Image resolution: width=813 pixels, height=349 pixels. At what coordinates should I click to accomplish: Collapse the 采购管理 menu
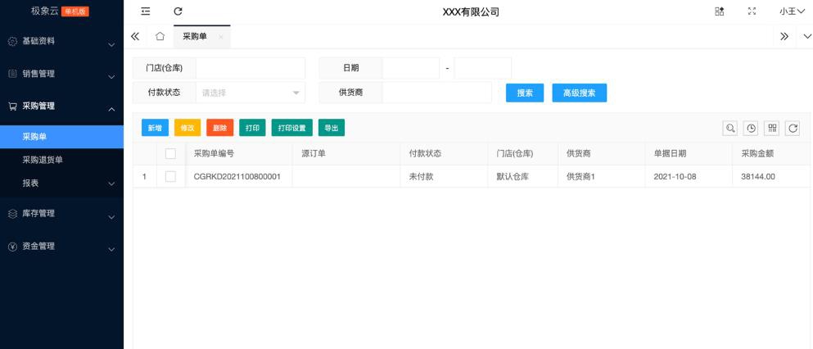pos(61,107)
